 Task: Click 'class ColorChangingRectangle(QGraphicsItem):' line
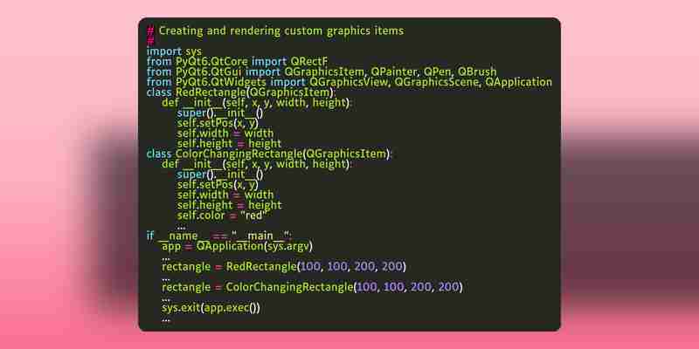click(x=269, y=154)
